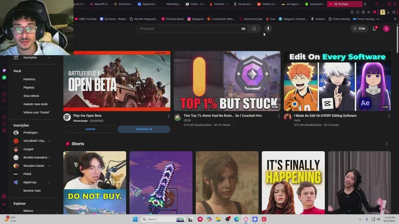Open the IT'S FINALLY HAPPENING short
The image size is (399, 224).
[293, 183]
